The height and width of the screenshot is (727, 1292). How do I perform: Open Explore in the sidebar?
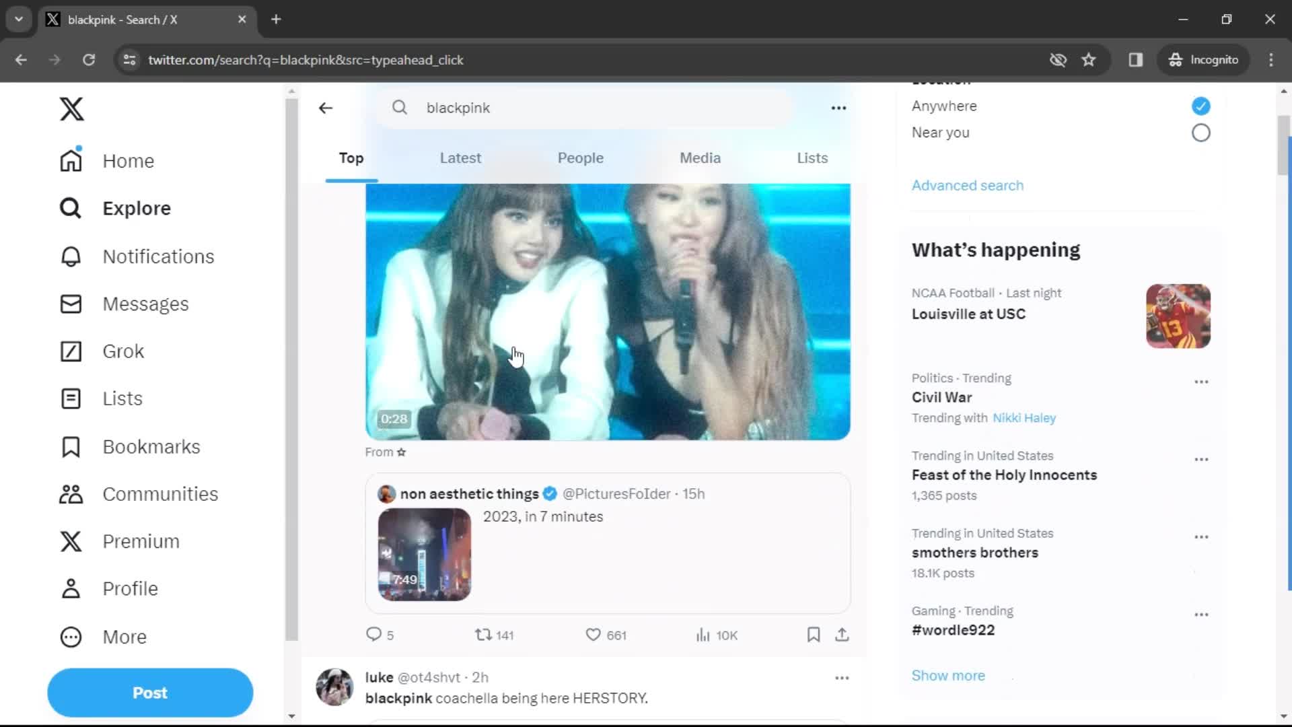115,208
